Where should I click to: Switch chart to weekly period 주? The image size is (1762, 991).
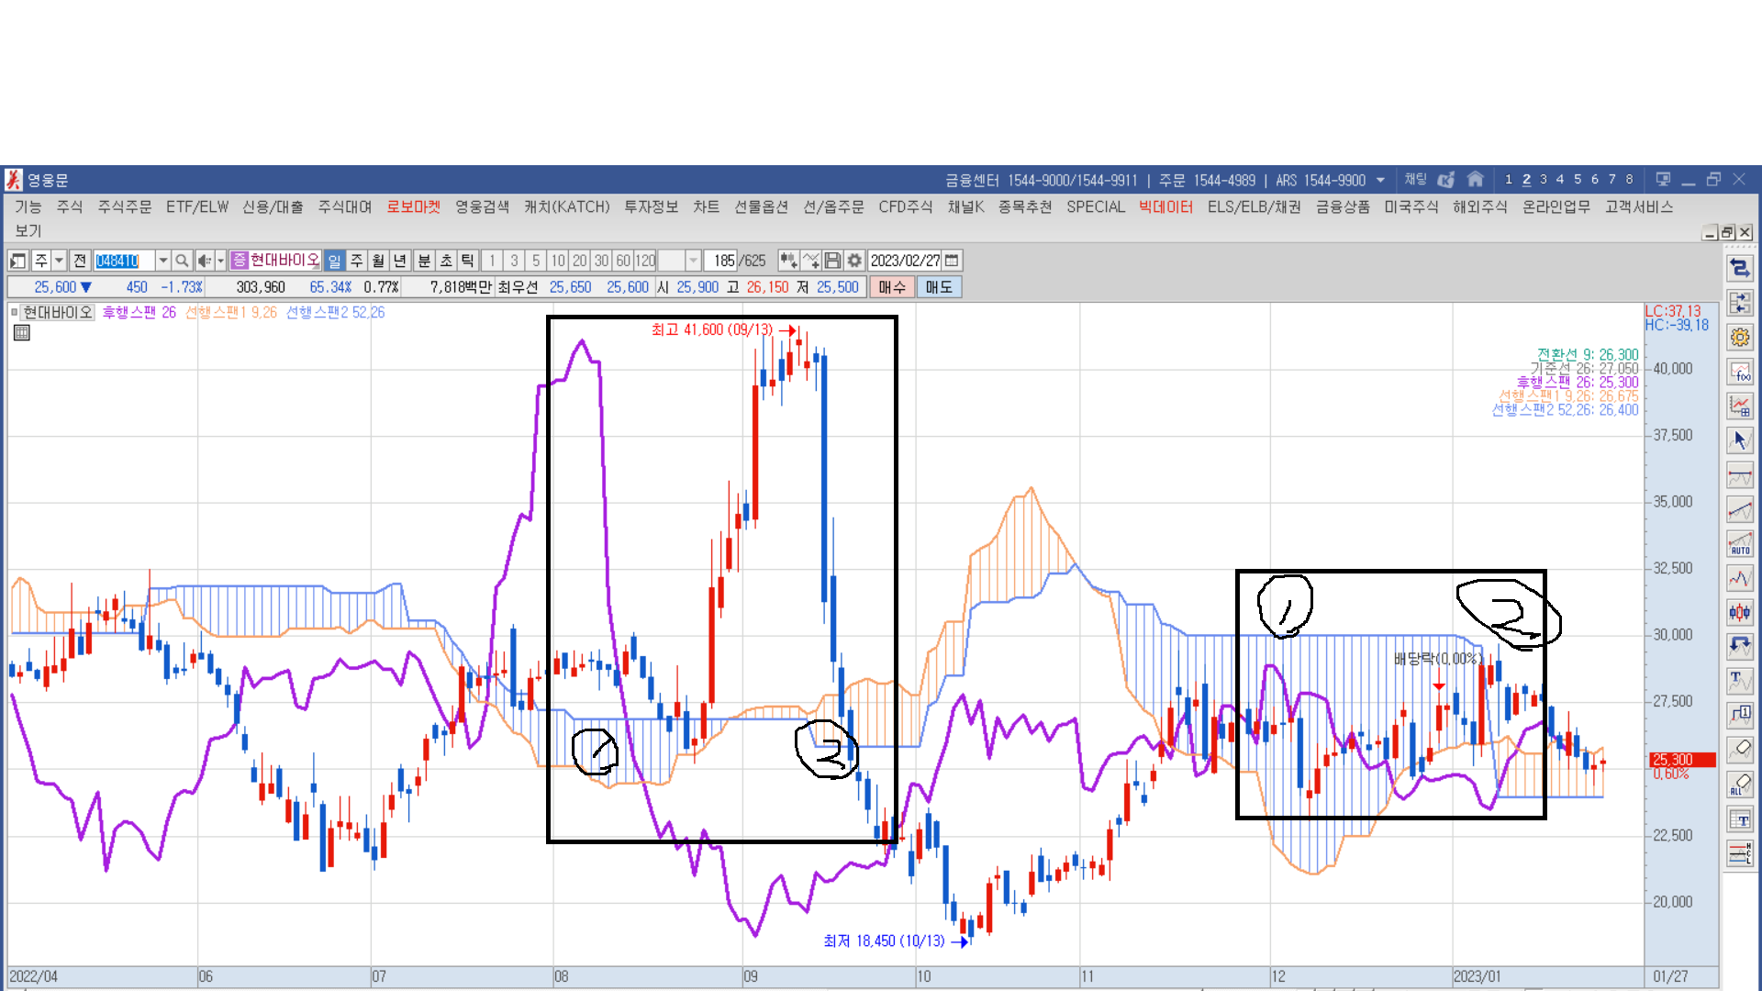click(x=357, y=261)
